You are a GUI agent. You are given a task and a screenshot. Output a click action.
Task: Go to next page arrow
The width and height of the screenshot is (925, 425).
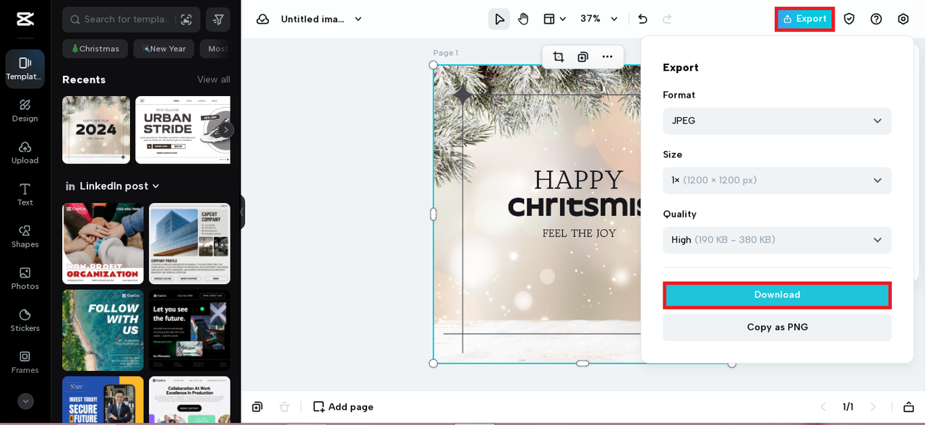coord(872,407)
